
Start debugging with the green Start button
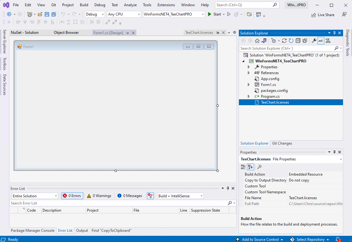(x=214, y=14)
